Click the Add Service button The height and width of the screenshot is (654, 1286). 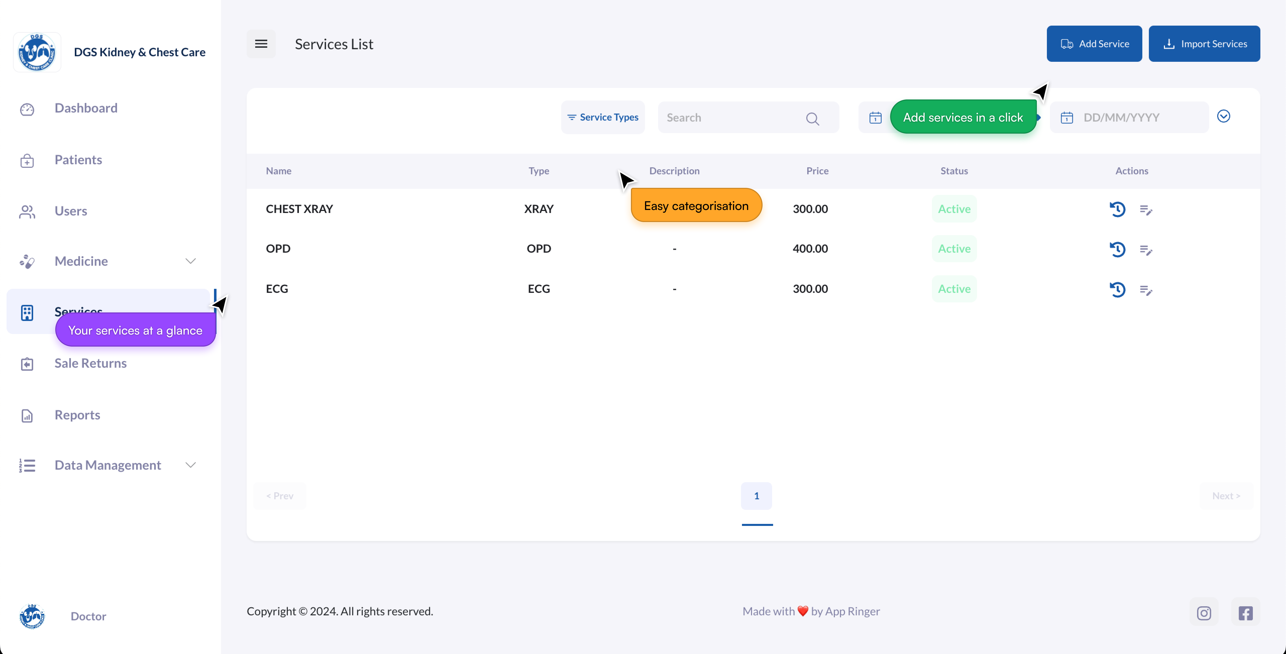(x=1094, y=44)
